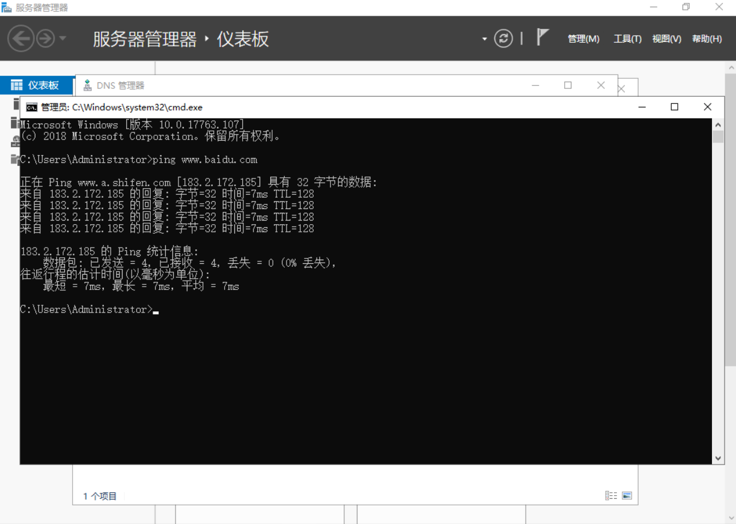Expand the breadcrumb dropdown next to 仪表板

click(x=484, y=38)
